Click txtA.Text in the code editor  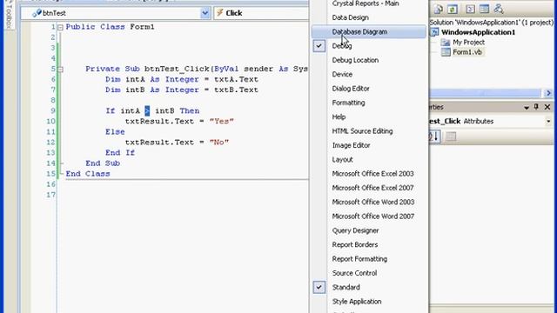(236, 79)
